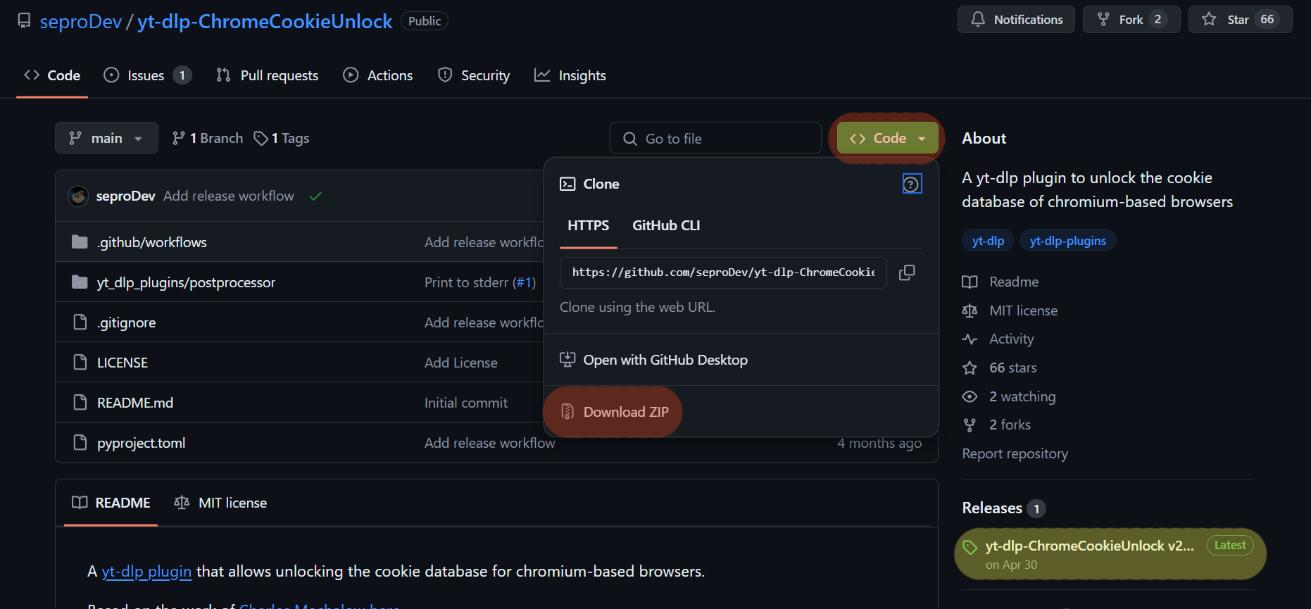Expand the main branch dropdown
This screenshot has width=1311, height=609.
click(x=106, y=138)
